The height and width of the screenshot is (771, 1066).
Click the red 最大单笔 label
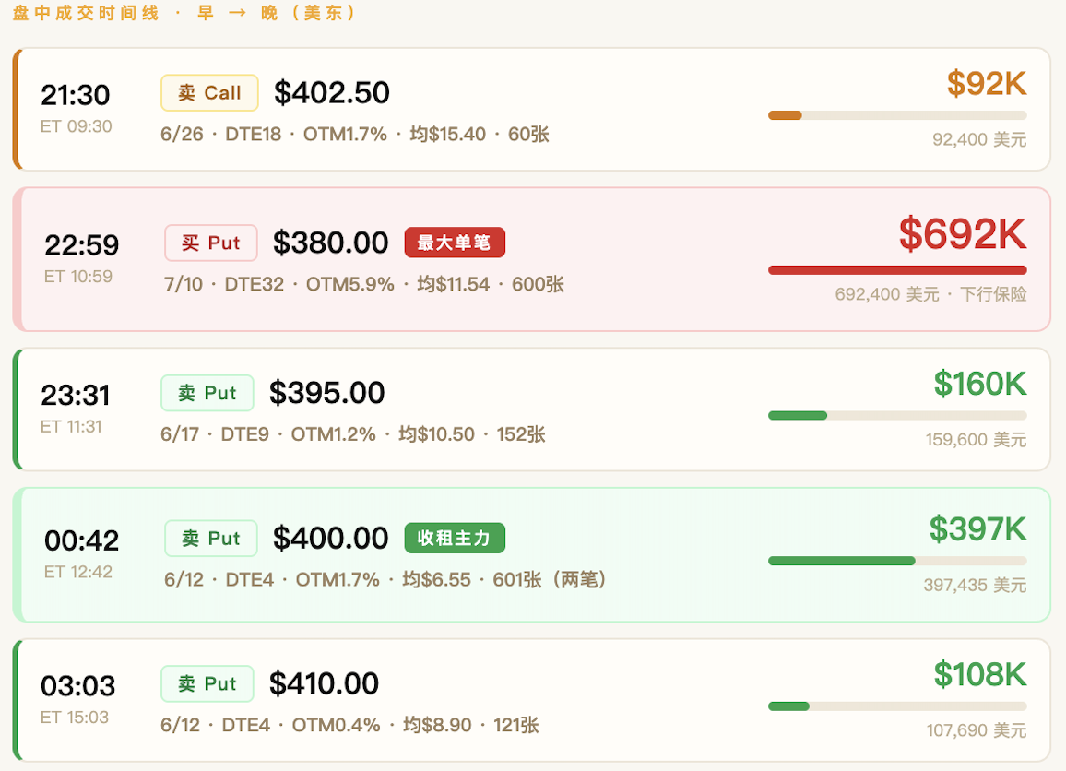coord(454,243)
